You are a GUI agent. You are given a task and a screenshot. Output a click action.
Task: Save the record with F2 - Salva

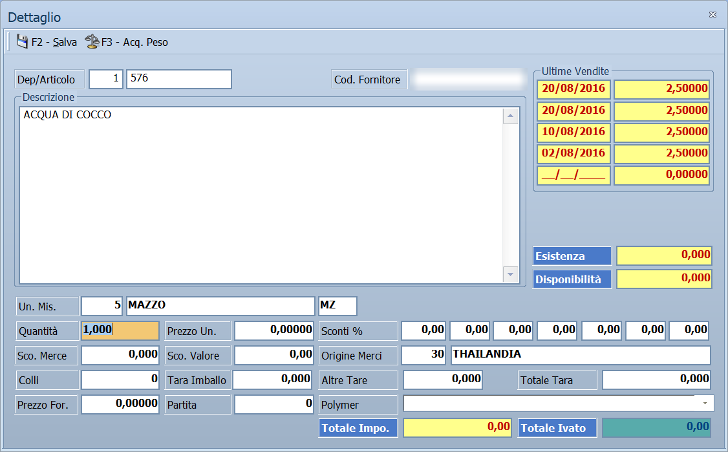click(x=47, y=42)
